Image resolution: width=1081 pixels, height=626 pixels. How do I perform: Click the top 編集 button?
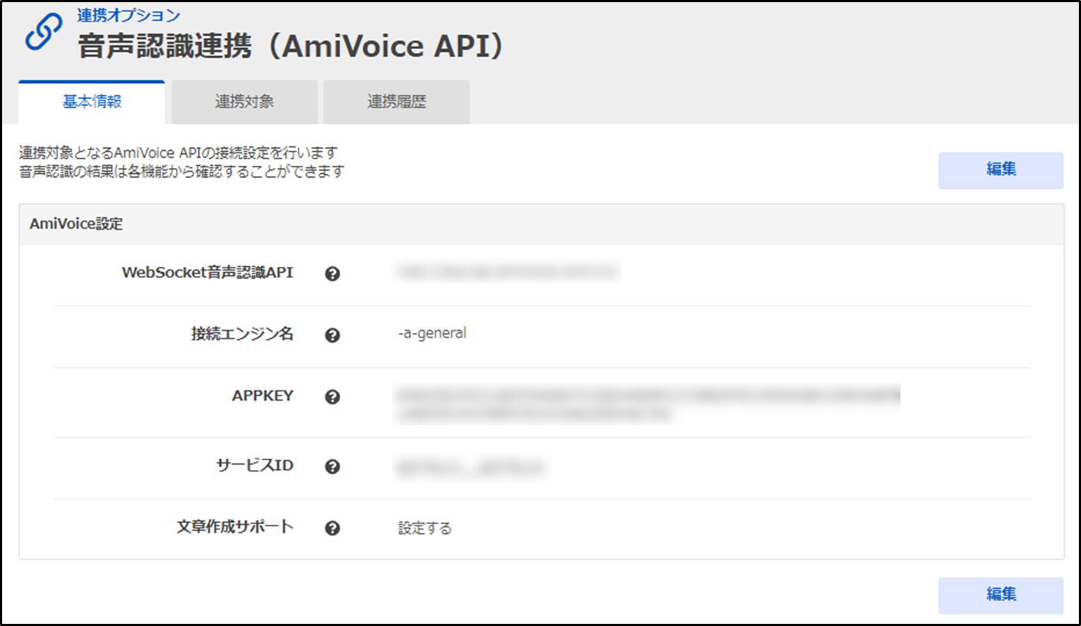pos(1000,170)
